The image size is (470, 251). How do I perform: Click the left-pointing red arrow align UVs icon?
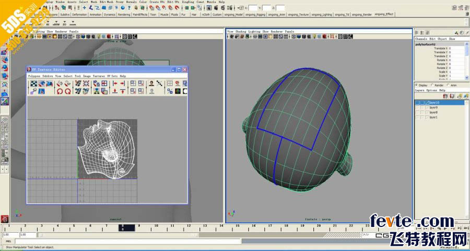pos(115,83)
